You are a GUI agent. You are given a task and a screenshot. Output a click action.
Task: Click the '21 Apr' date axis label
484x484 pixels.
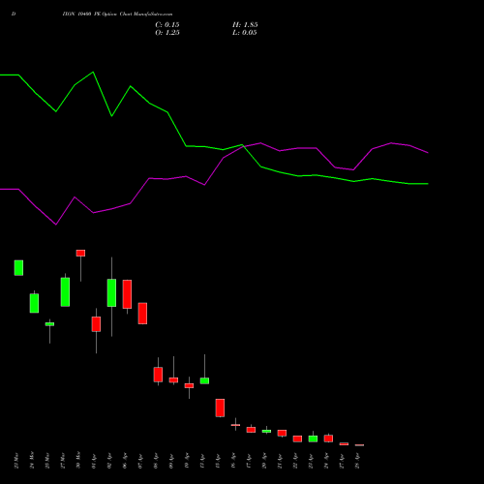click(280, 461)
